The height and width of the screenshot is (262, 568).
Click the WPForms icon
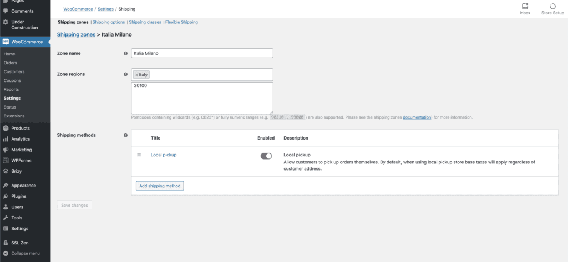click(x=6, y=160)
